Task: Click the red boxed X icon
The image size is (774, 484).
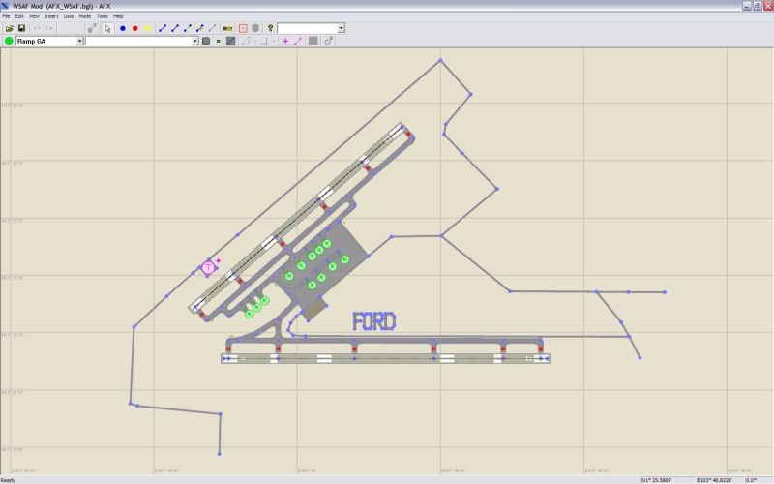Action: tap(243, 28)
